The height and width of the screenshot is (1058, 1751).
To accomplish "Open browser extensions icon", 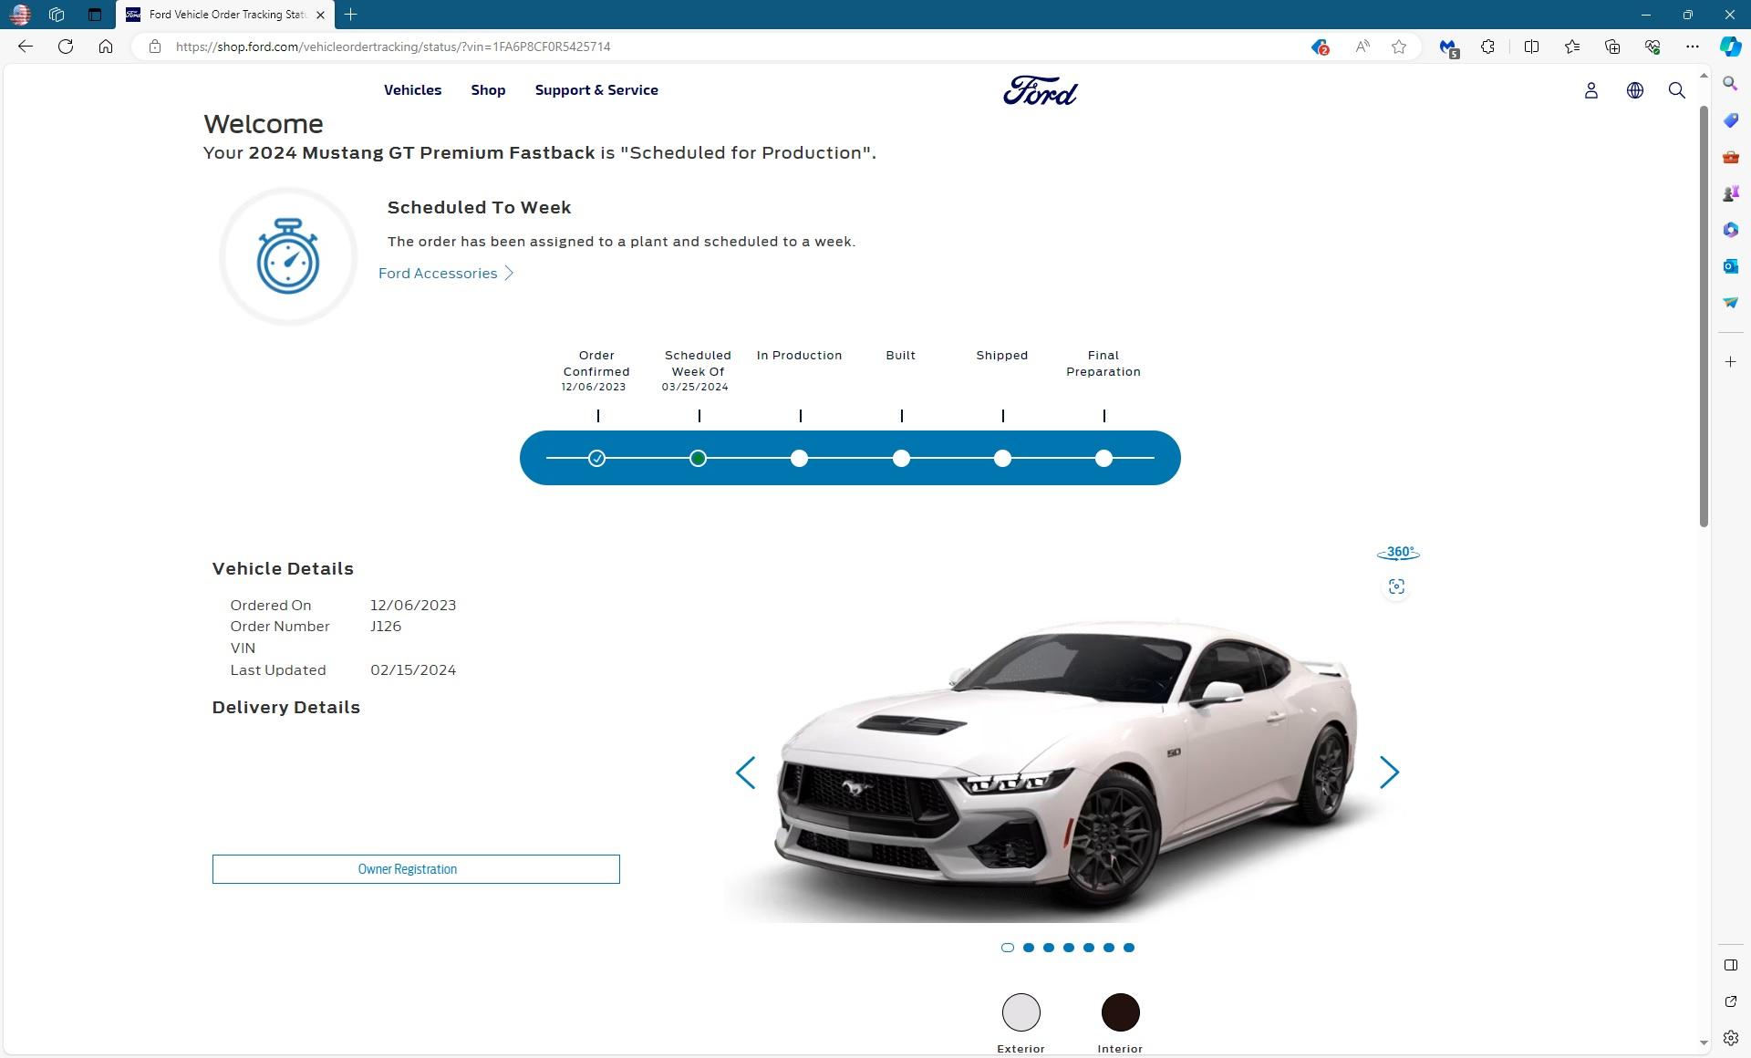I will click(1487, 47).
